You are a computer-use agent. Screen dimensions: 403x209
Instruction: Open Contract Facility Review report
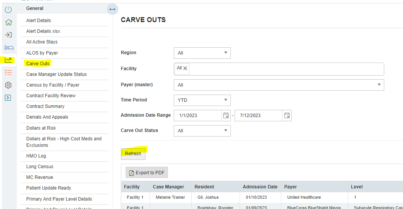click(x=51, y=96)
